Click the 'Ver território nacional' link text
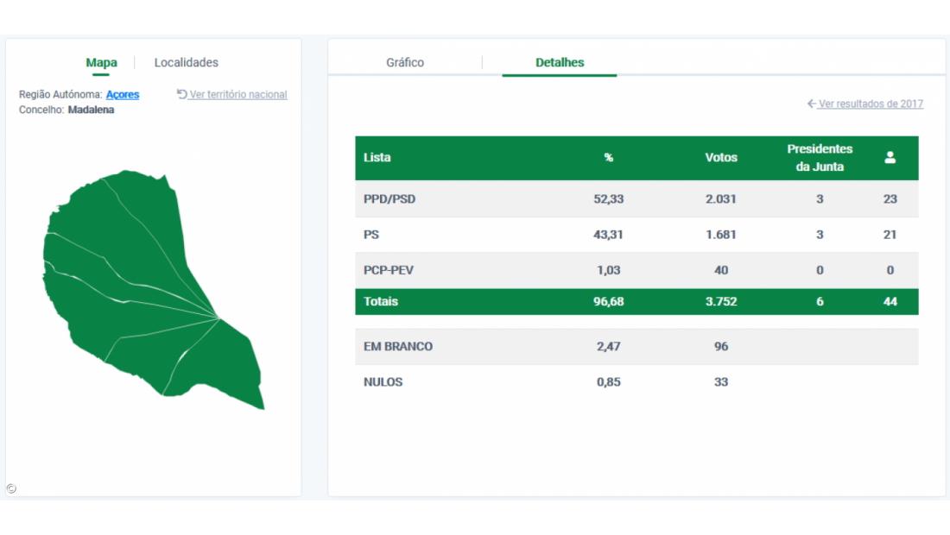This screenshot has width=950, height=535. pyautogui.click(x=238, y=95)
